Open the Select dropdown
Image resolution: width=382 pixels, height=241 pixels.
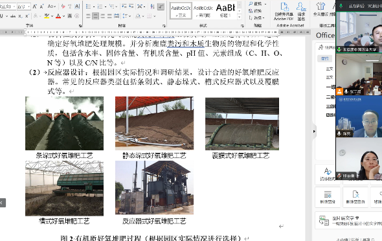[256, 17]
